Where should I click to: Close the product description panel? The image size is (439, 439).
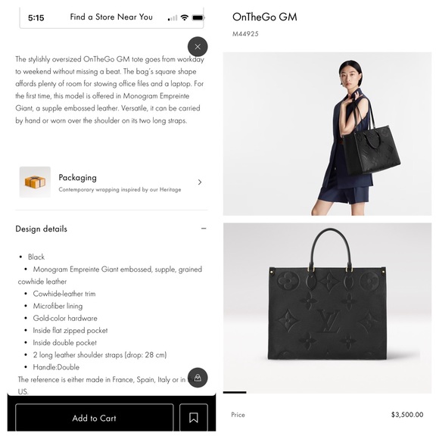[x=198, y=46]
